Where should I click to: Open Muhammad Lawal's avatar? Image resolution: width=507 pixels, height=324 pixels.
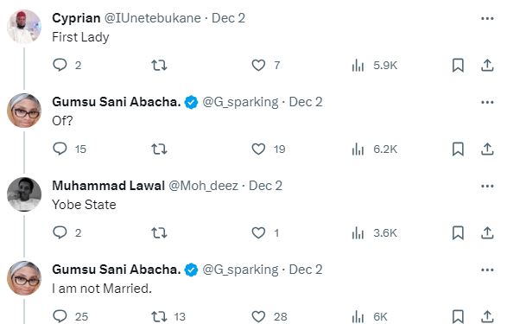coord(24,194)
